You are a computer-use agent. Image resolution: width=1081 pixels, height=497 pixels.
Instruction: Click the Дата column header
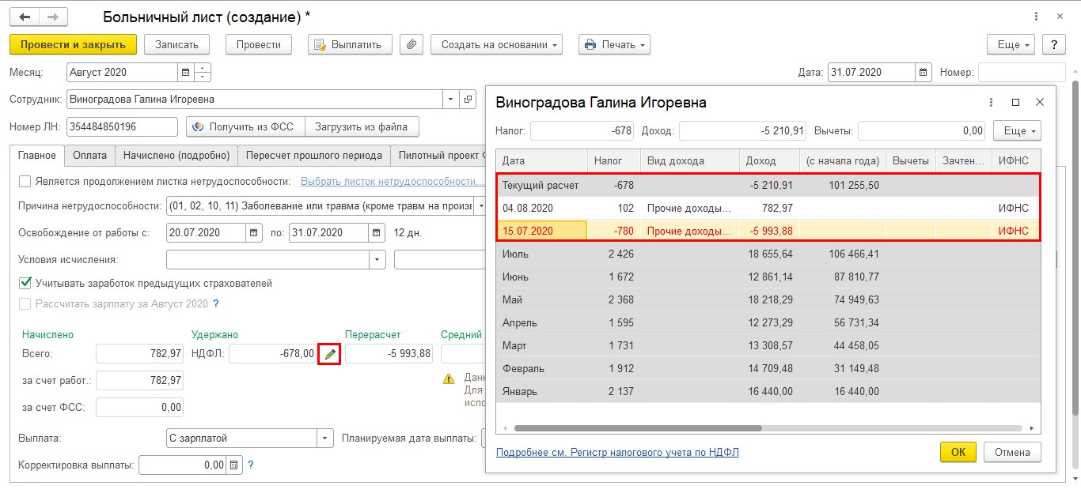tap(542, 160)
